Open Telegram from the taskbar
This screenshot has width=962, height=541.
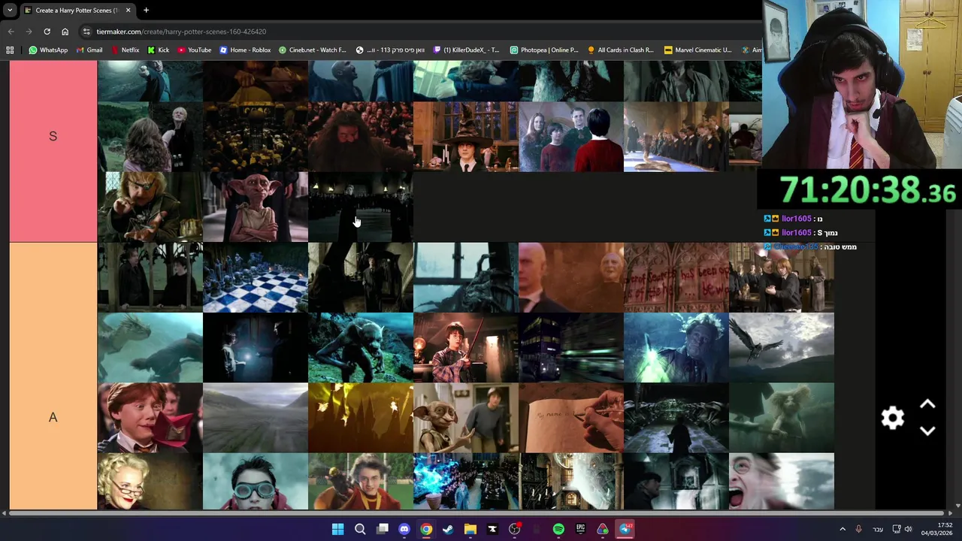[625, 529]
